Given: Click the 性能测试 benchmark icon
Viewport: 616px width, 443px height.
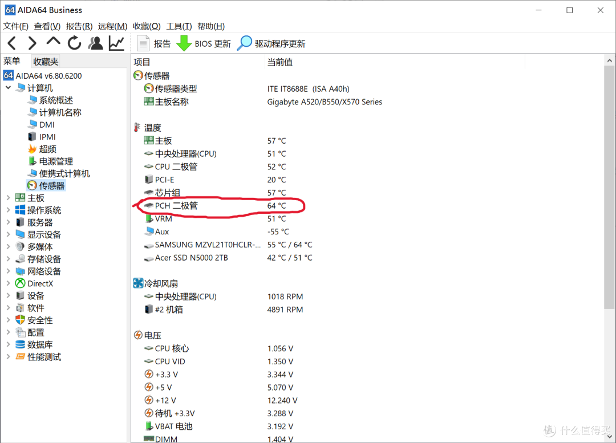Looking at the screenshot, I should (20, 356).
